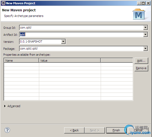Click the Add... button
This screenshot has width=152, height=137.
tap(141, 61)
